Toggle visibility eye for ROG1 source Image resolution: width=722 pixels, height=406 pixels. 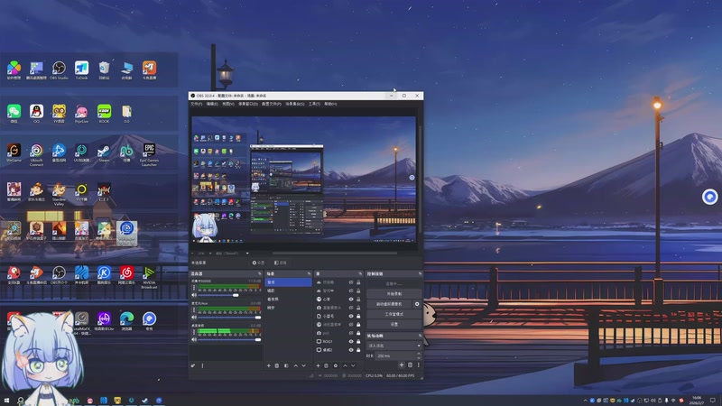click(x=351, y=342)
